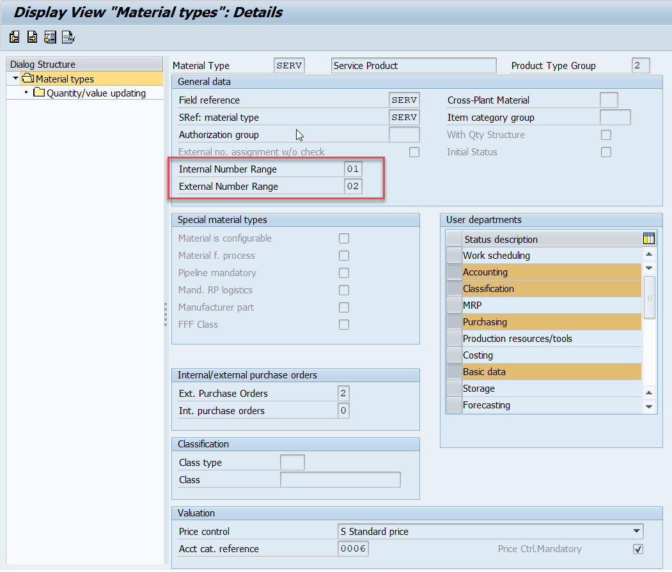This screenshot has height=572, width=672.
Task: Click the Previous Entry toolbar icon
Action: pos(15,38)
